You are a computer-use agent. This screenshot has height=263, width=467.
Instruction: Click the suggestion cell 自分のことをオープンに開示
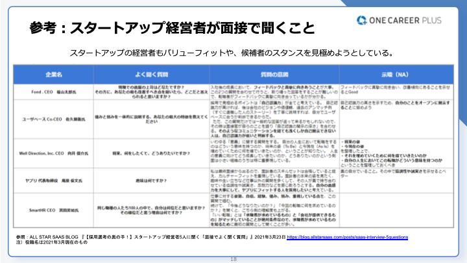pyautogui.click(x=396, y=119)
